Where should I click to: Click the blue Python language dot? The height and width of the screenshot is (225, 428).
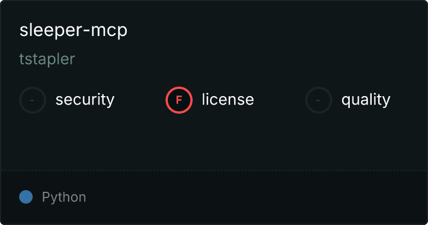coord(26,197)
